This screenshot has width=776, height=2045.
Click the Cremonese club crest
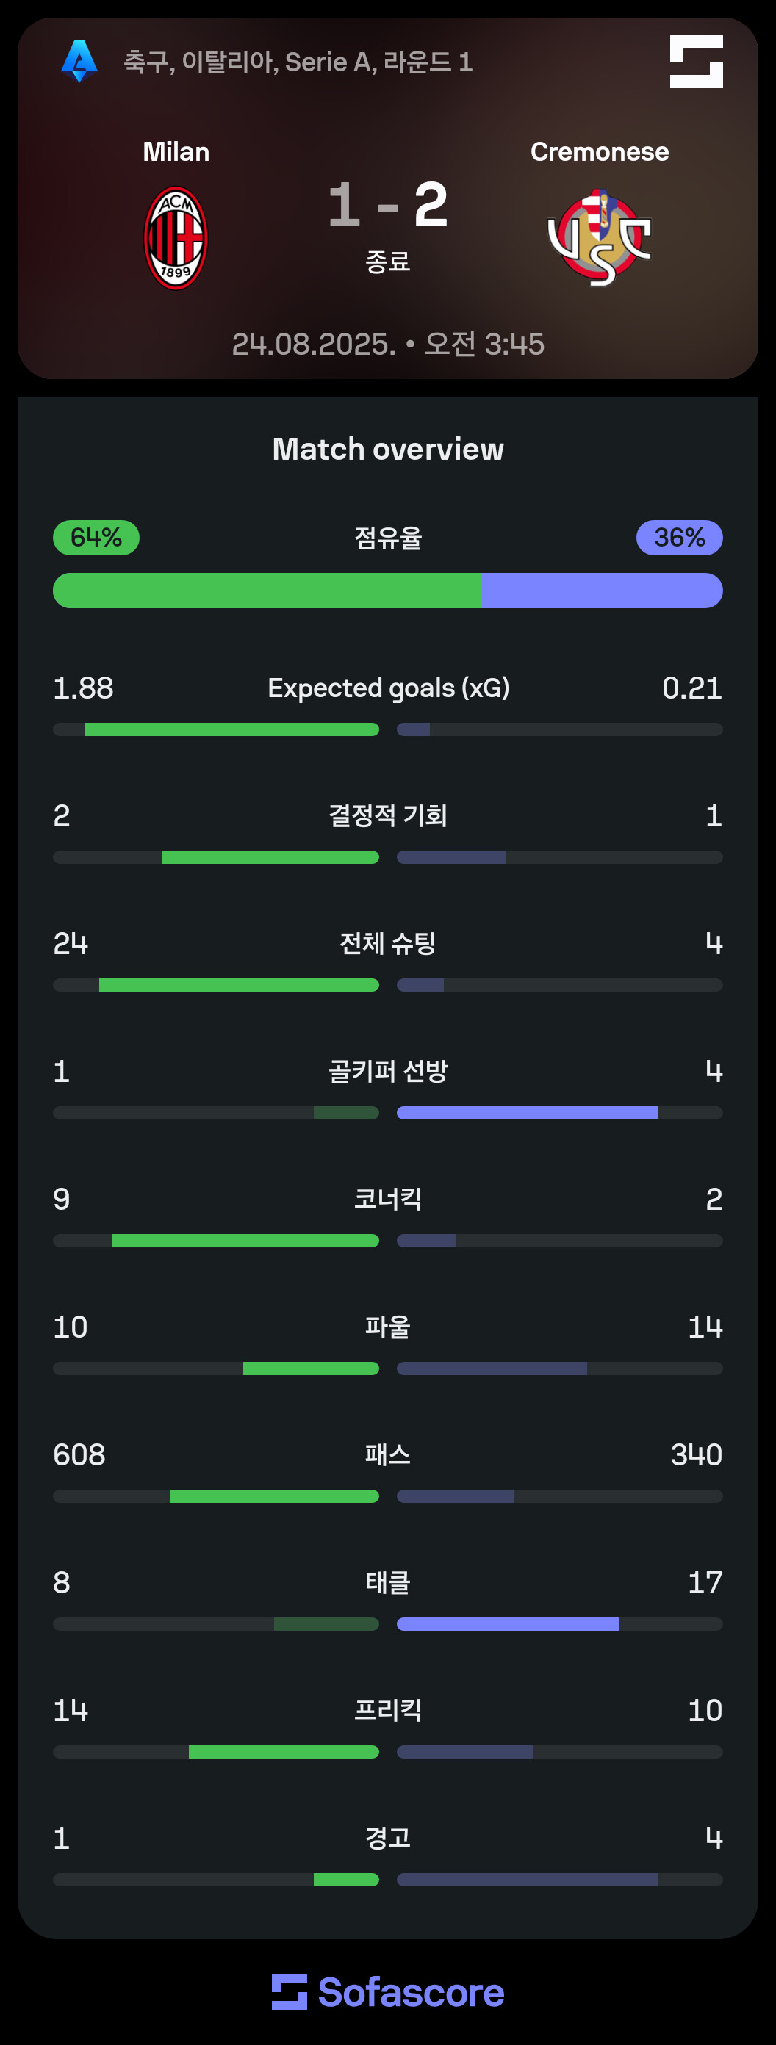tap(600, 237)
